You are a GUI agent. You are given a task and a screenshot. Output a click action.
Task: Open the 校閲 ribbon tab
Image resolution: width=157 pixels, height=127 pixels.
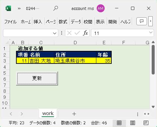point(88,22)
